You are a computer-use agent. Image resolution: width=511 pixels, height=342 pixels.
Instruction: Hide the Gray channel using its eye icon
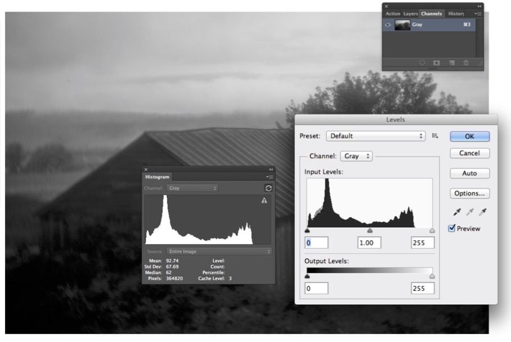pyautogui.click(x=388, y=25)
